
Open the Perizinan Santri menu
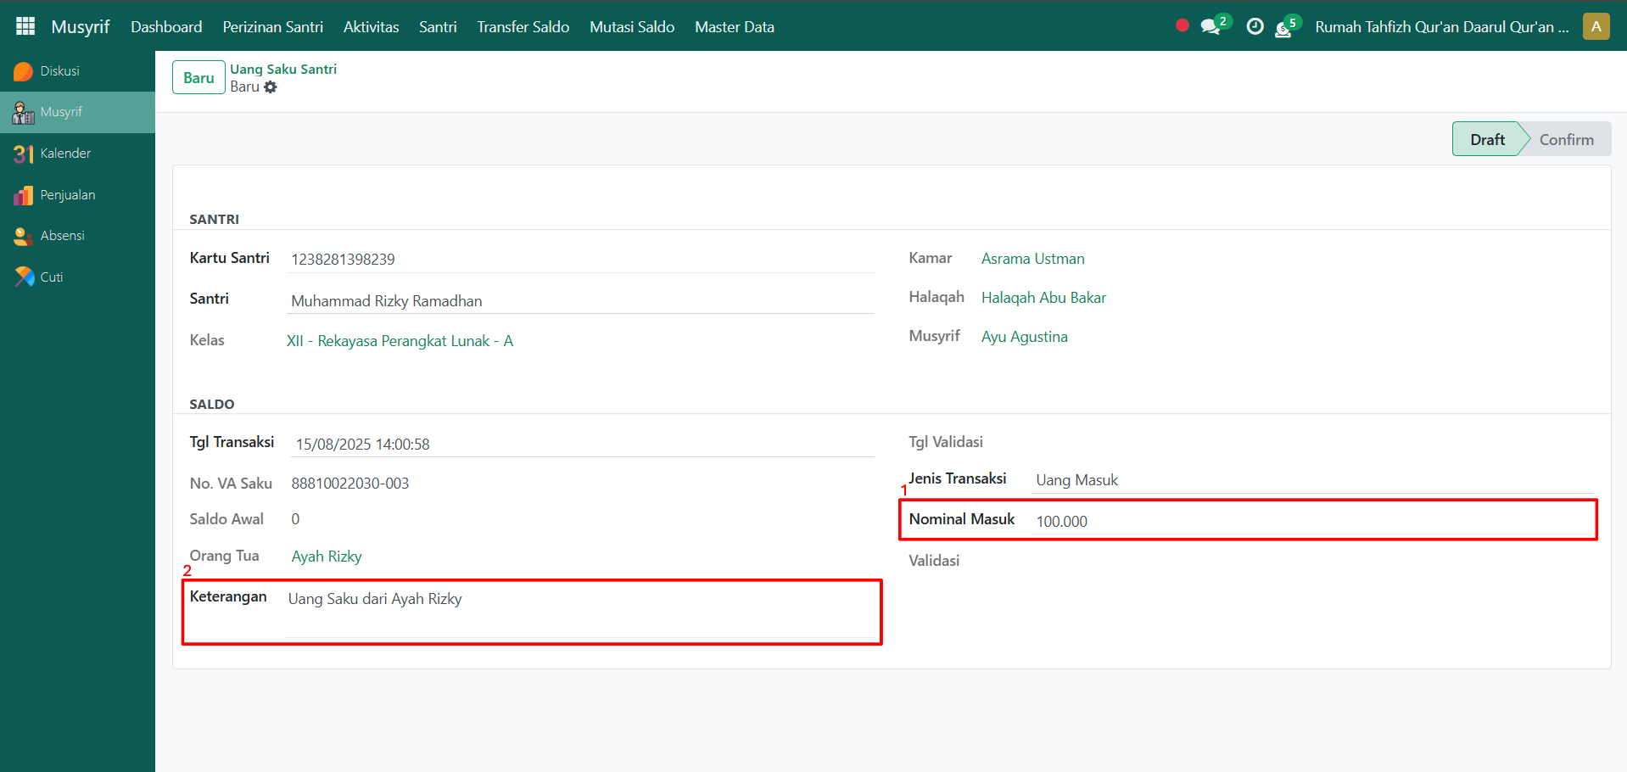pos(272,27)
